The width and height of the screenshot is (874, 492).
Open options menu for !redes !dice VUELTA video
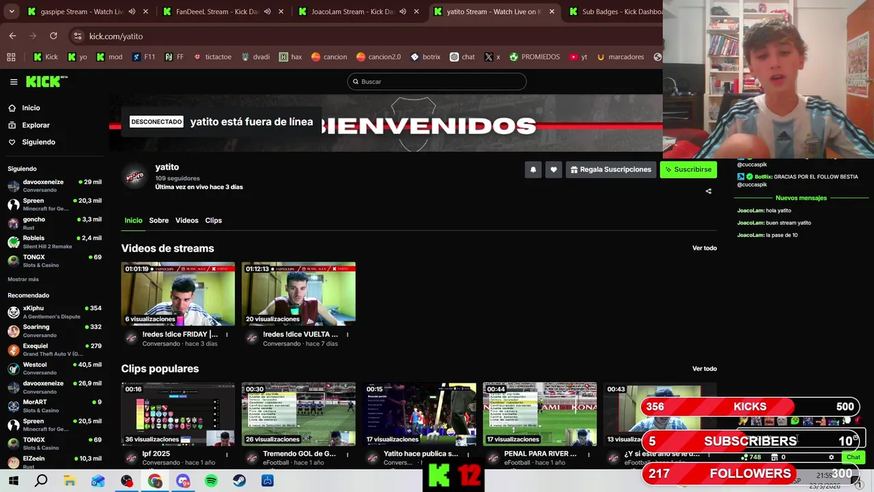pos(348,335)
